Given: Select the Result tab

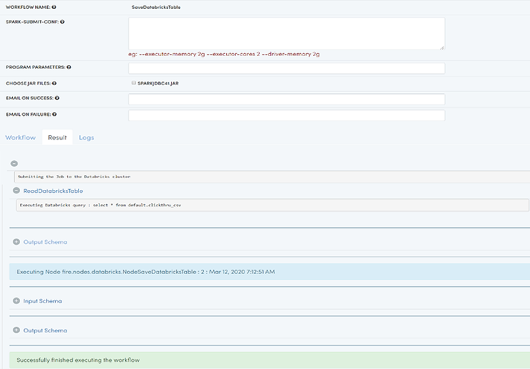Looking at the screenshot, I should (x=58, y=137).
